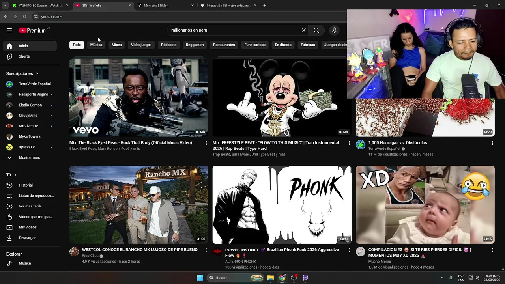
Task: Select the Pódcasts filter chip
Action: [168, 45]
